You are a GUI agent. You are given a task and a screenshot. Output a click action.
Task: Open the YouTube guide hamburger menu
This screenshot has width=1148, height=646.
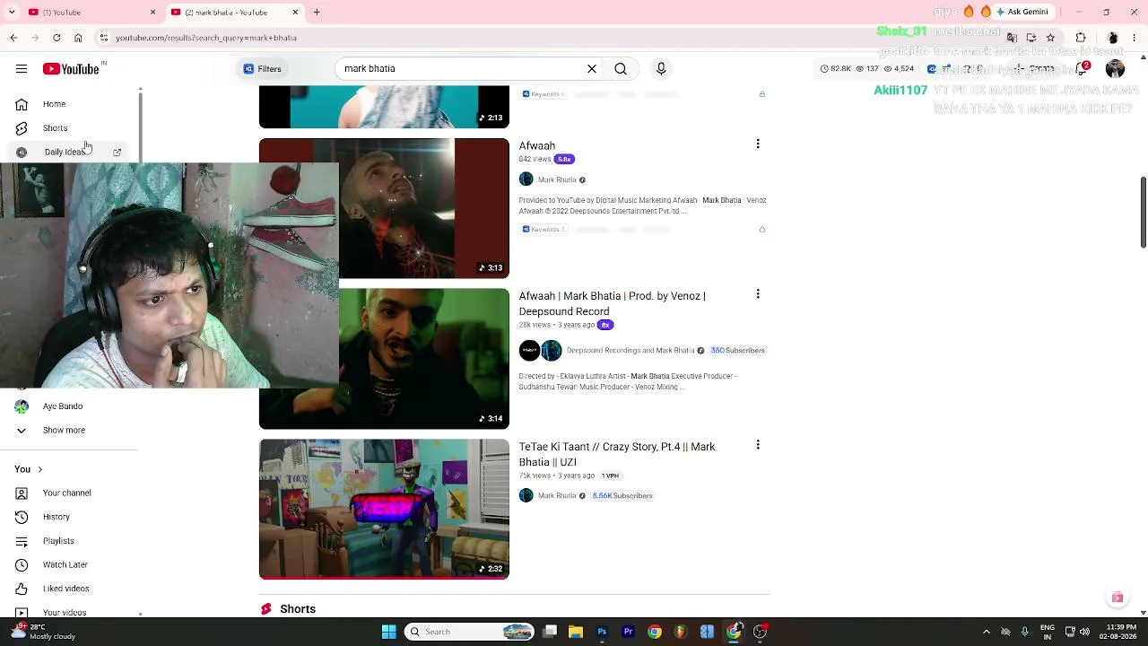tap(22, 69)
